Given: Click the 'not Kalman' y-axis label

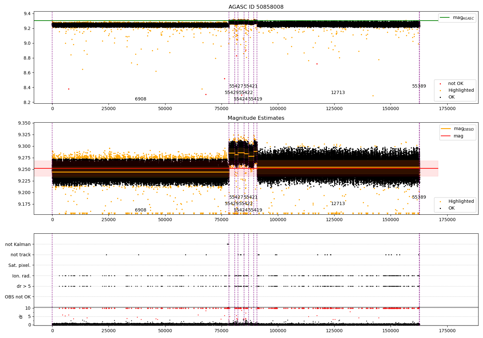Looking at the screenshot, I should pyautogui.click(x=18, y=245).
